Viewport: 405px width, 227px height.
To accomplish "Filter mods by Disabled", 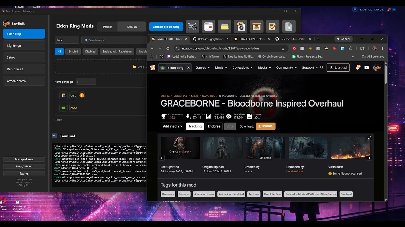I will click(x=90, y=51).
